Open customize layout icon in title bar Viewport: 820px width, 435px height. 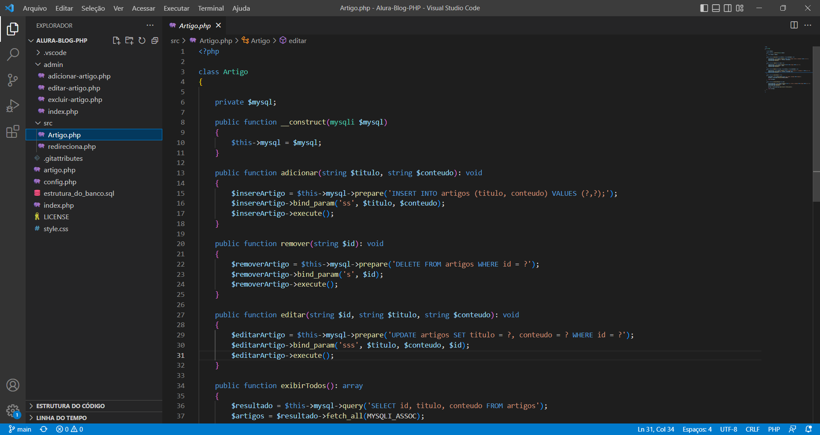tap(740, 8)
